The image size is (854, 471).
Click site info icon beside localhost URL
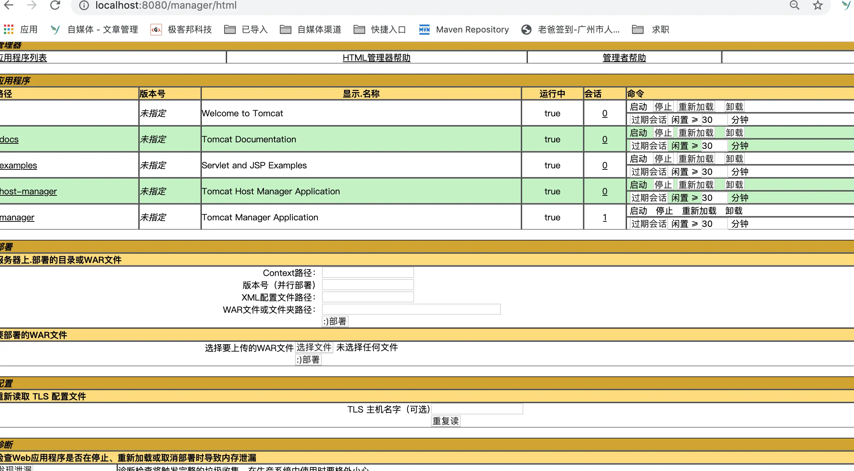point(84,5)
